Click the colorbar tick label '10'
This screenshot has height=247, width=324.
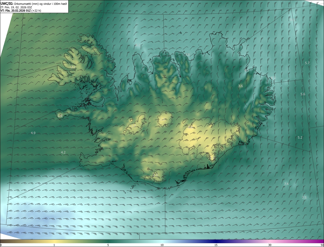[162, 245]
